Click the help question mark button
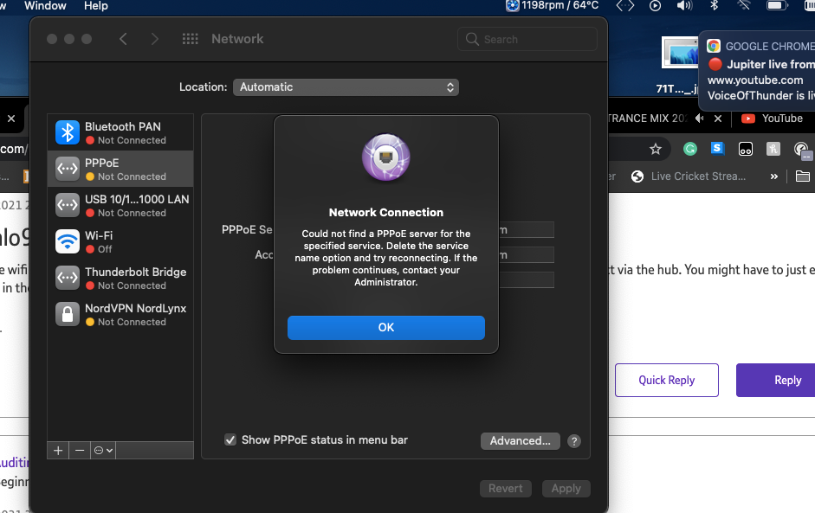The height and width of the screenshot is (513, 815). 573,441
